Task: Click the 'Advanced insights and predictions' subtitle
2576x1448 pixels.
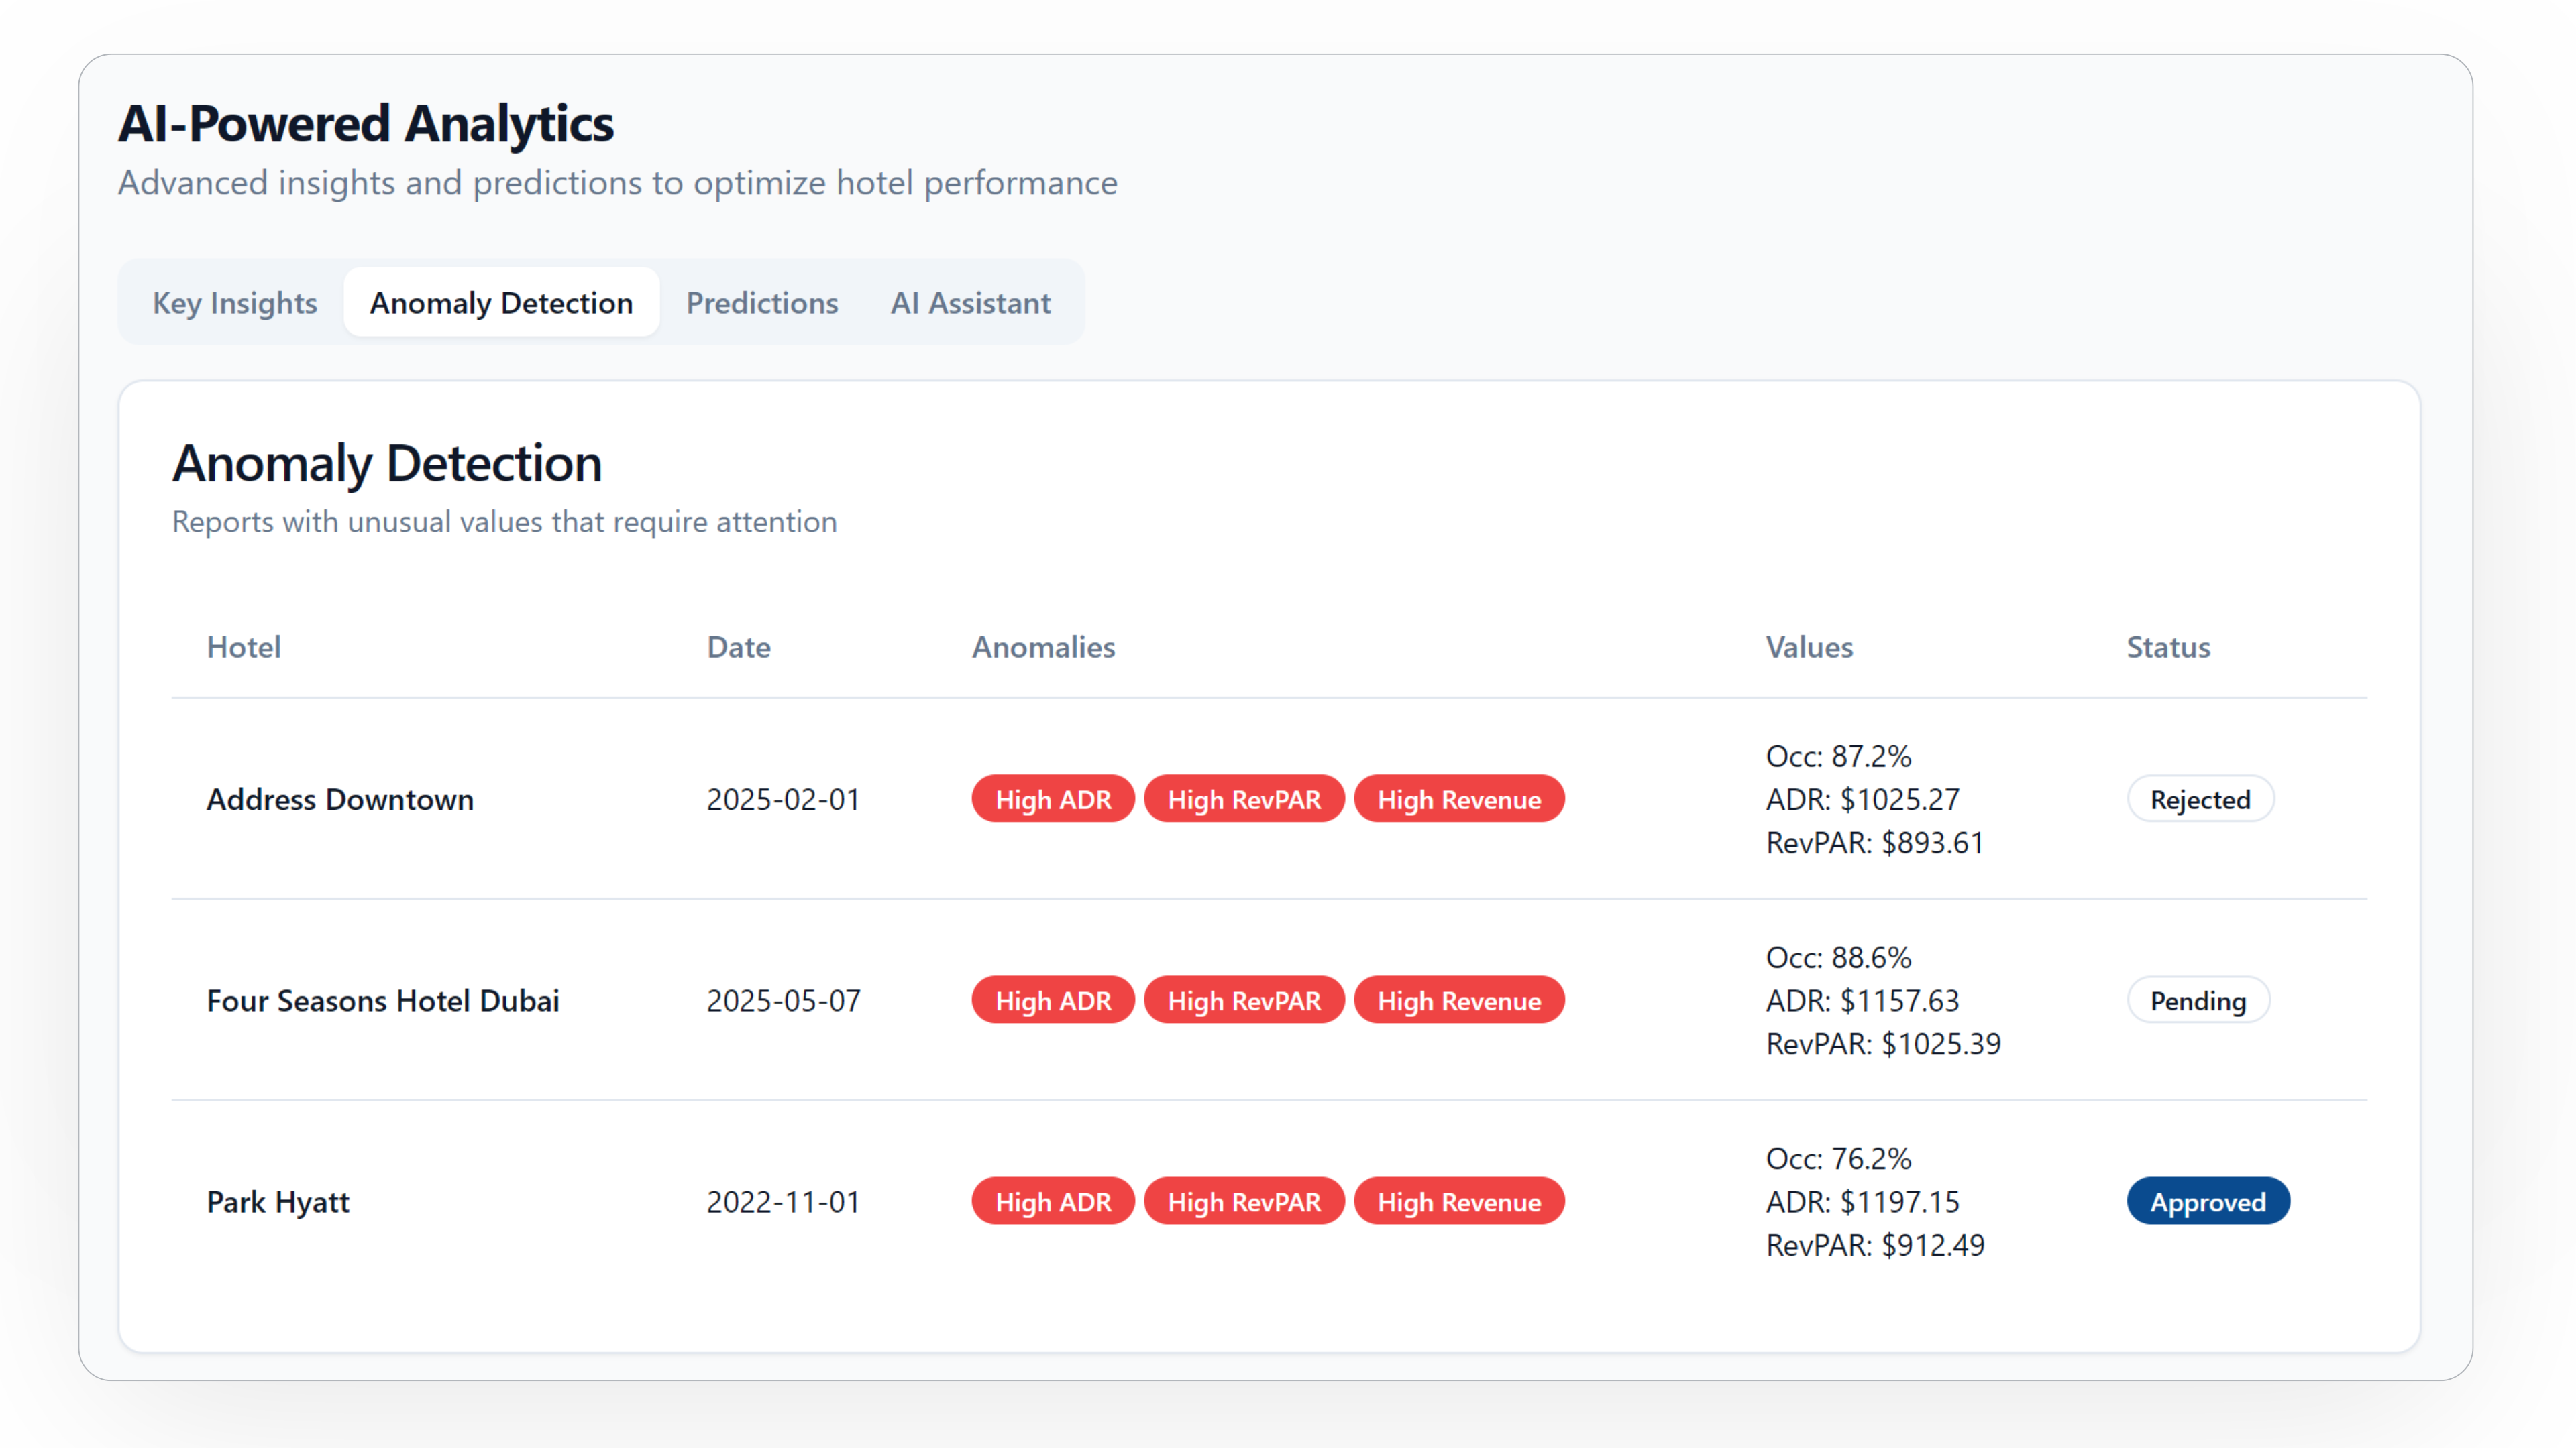Action: (x=617, y=183)
